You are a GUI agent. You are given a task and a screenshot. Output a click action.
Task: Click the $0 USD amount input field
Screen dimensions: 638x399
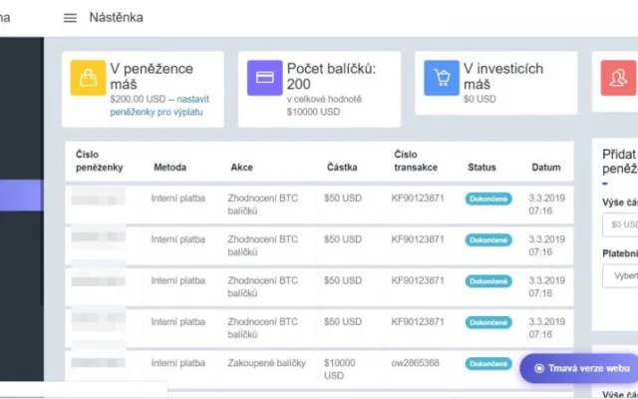pyautogui.click(x=620, y=224)
